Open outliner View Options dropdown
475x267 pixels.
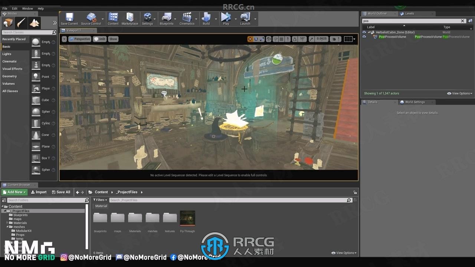click(460, 93)
